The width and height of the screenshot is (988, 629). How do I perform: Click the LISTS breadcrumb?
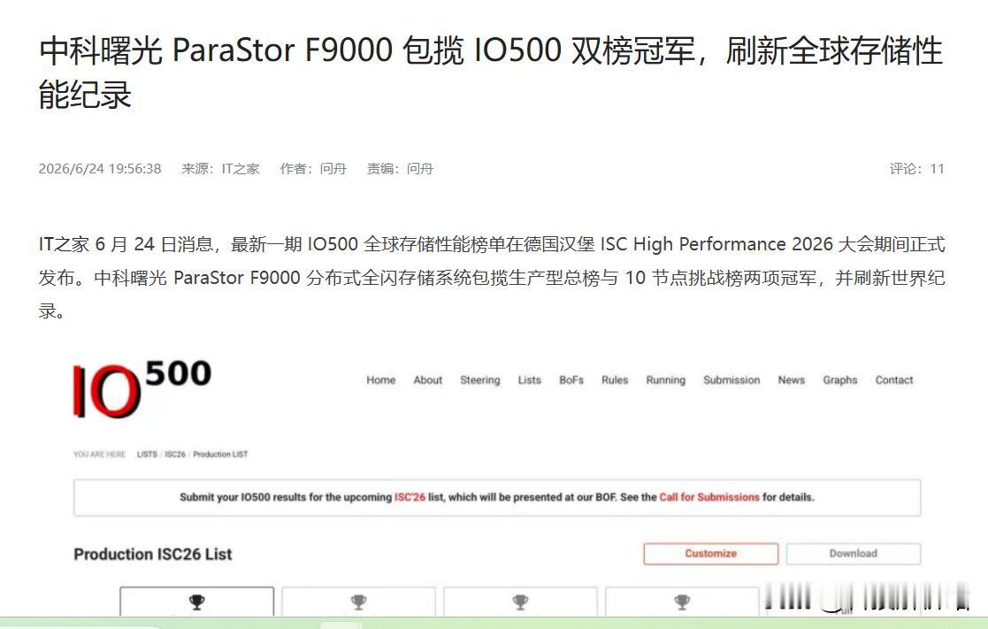pyautogui.click(x=147, y=455)
